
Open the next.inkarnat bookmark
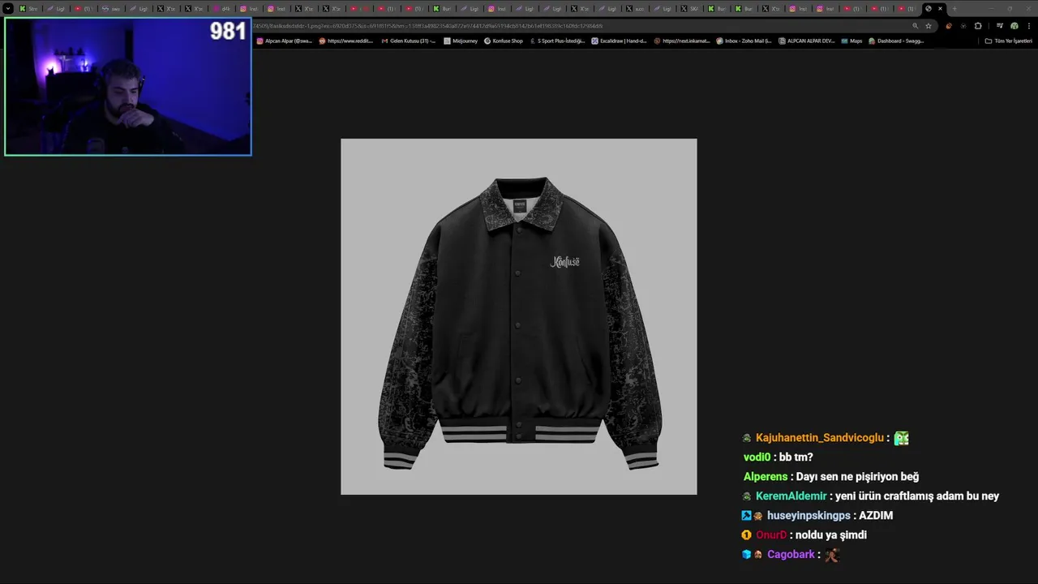click(681, 41)
